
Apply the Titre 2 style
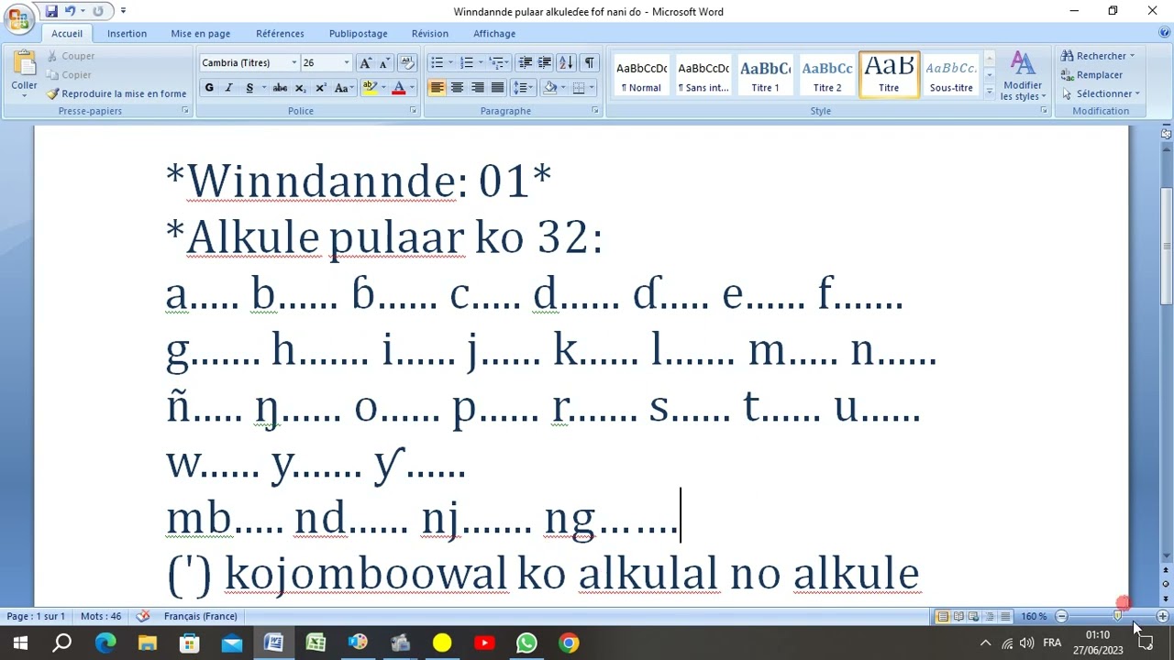(827, 75)
